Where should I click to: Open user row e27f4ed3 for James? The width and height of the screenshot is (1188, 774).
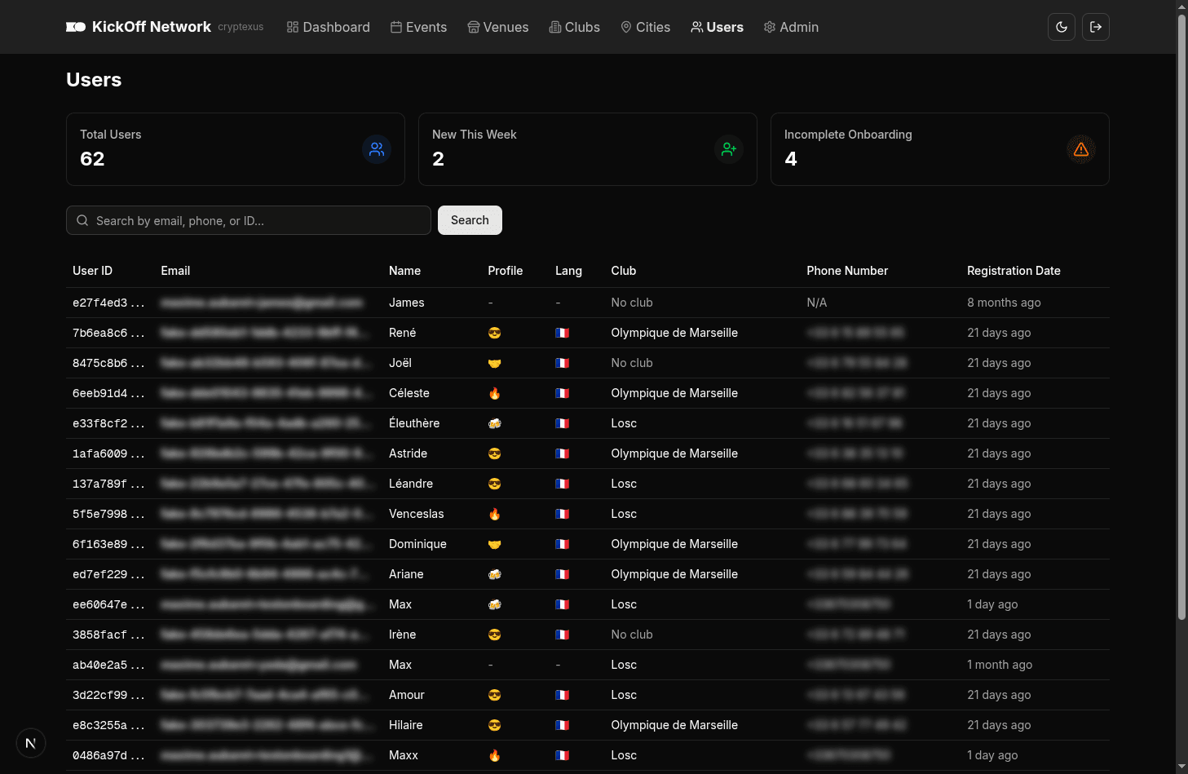[108, 303]
